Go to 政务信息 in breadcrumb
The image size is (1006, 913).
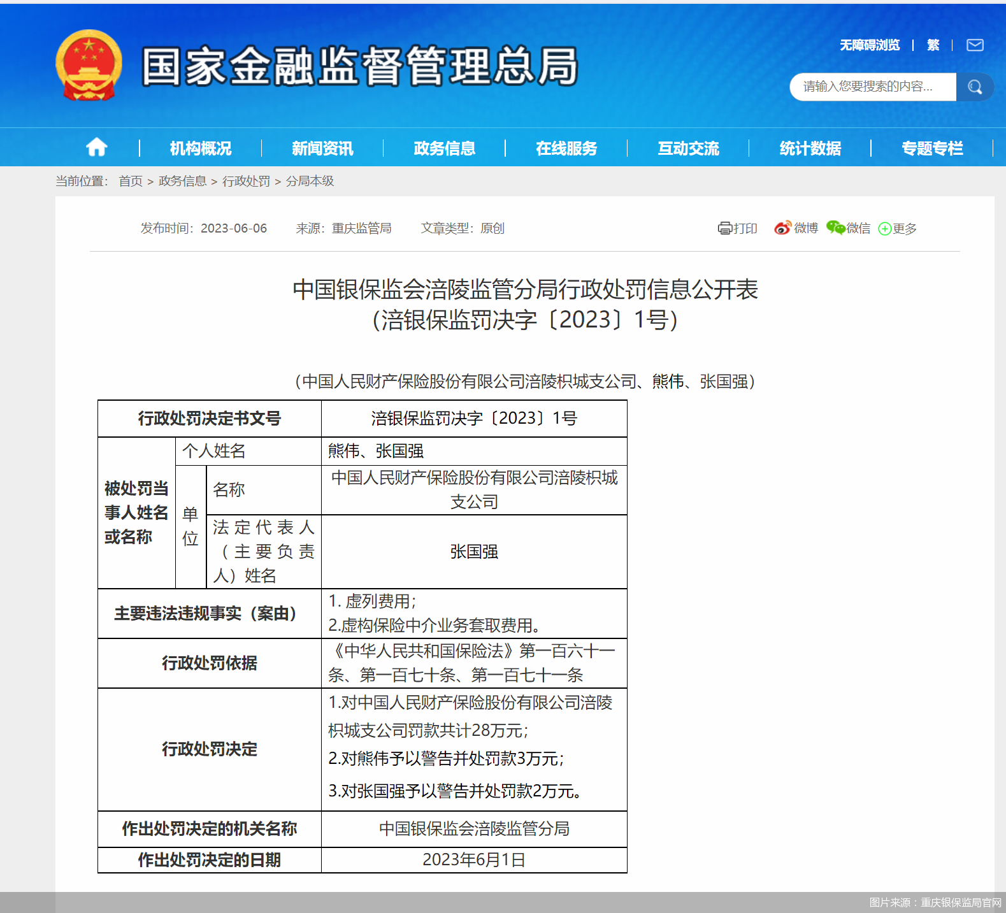tap(182, 181)
